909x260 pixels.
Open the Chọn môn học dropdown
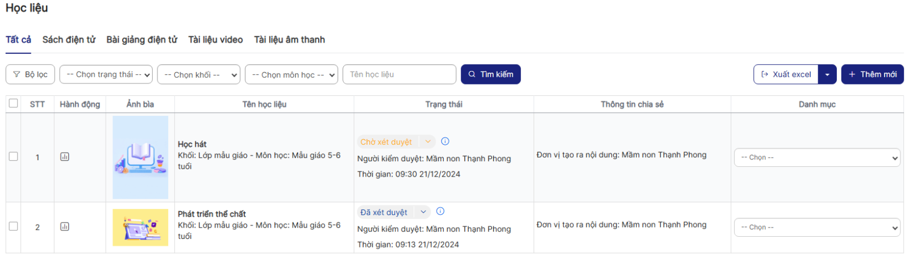pos(291,74)
